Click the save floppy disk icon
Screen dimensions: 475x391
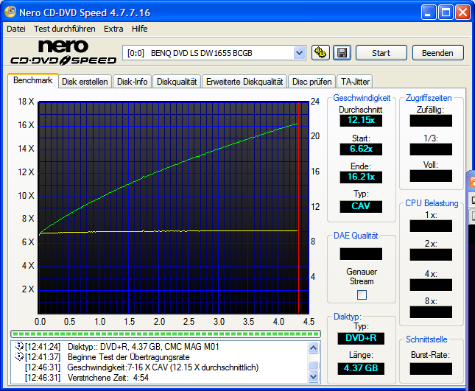click(342, 53)
